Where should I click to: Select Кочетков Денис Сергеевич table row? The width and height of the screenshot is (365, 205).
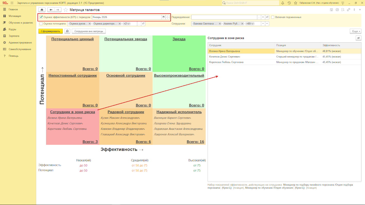pyautogui.click(x=225, y=57)
